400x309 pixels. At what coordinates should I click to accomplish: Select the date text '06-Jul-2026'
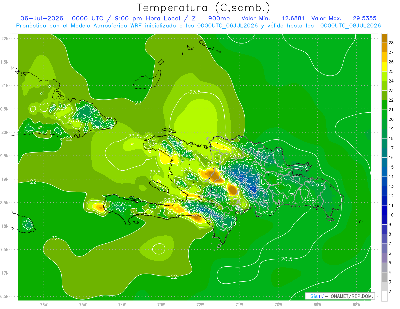tap(42, 18)
